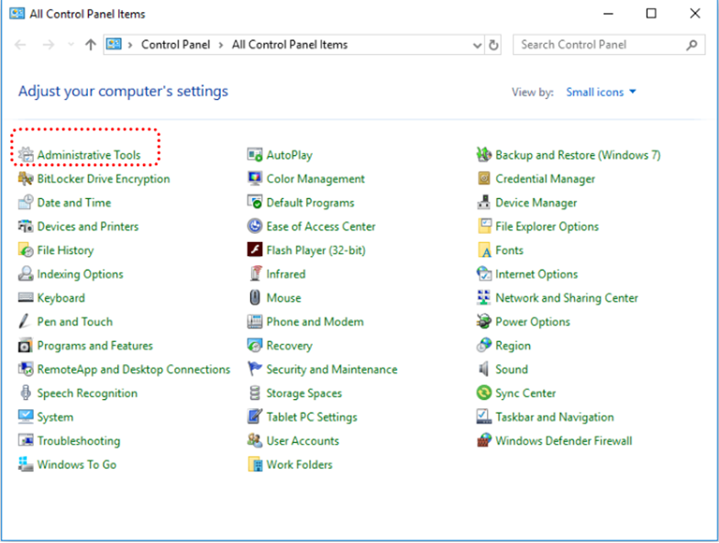
Task: Open the address bar history dropdown arrow
Action: (x=477, y=45)
